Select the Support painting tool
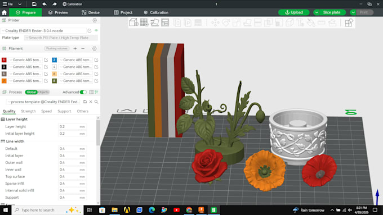The width and height of the screenshot is (383, 215). pos(279,22)
